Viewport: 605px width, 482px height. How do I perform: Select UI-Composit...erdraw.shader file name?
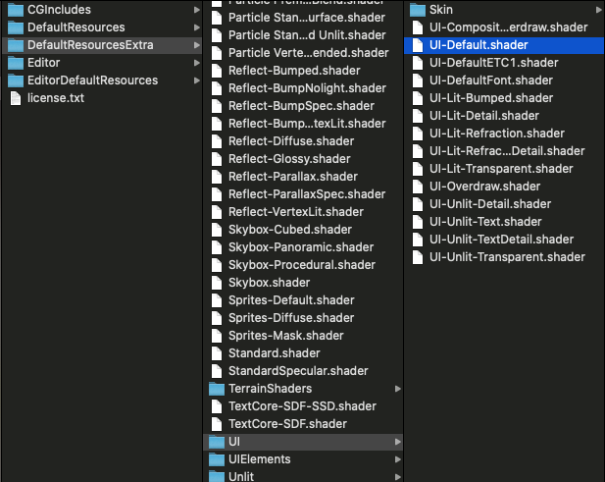pos(509,27)
